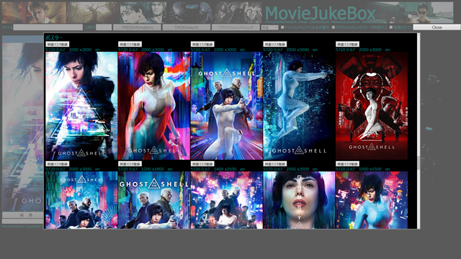461x259 pixels.
Task: Select the untitled neon city team poster
Action: pyautogui.click(x=227, y=200)
